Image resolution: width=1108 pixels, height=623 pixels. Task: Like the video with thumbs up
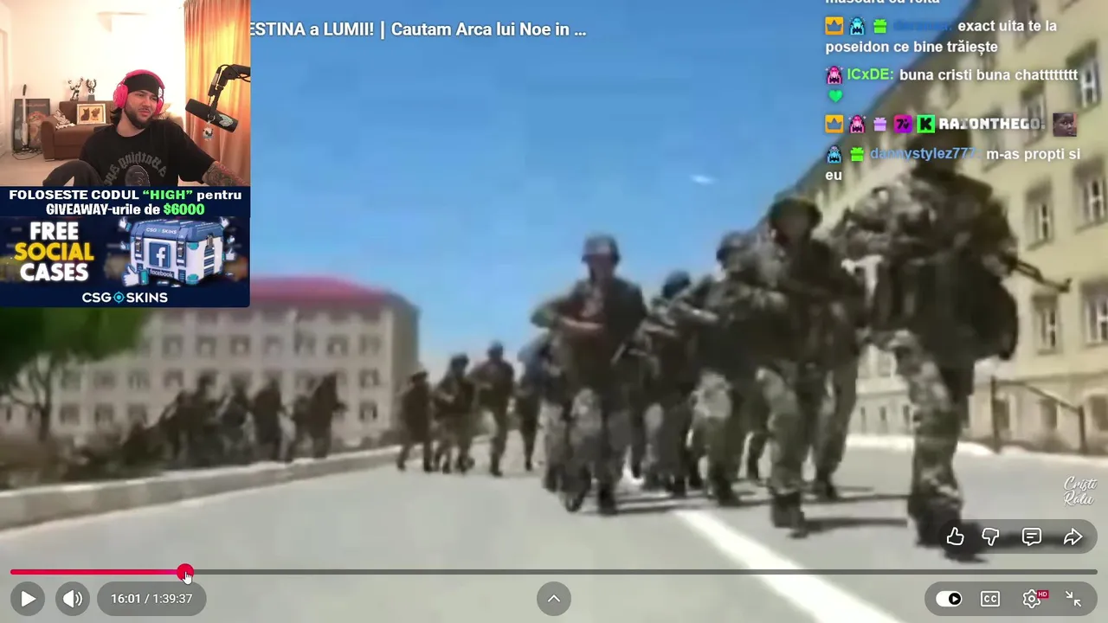point(955,537)
